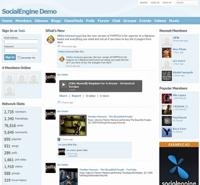Open Mia Lopez profile picture
Image resolution: width=200 pixels, height=185 pixels.
[x=167, y=99]
